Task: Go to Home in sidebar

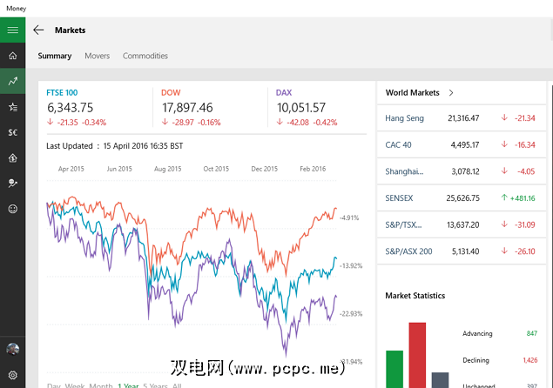Action: coord(12,56)
